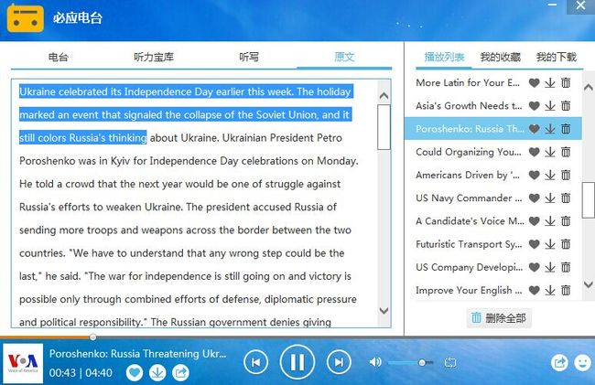Download 'Improve Your English...' track
595x385 pixels.
(x=550, y=290)
